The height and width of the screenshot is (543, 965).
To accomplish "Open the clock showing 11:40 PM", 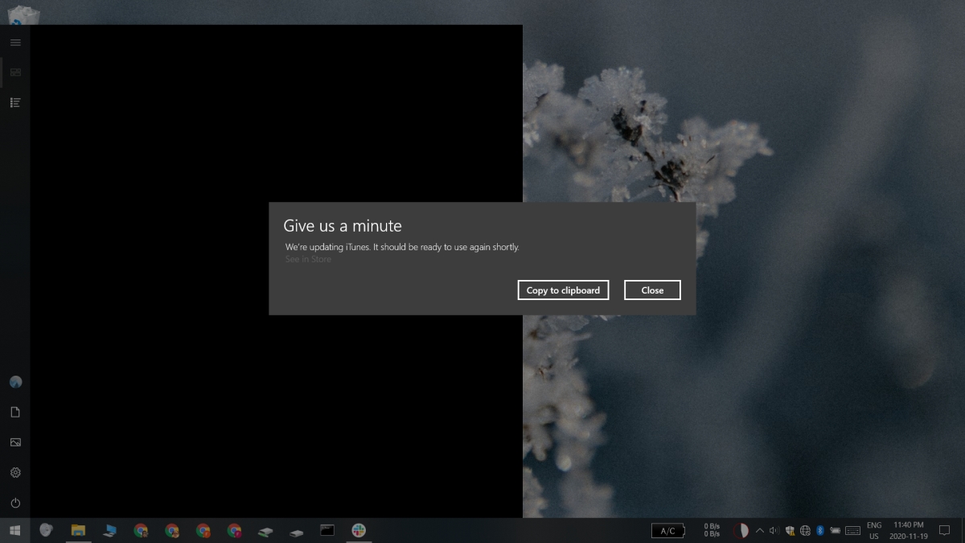I will [x=909, y=530].
